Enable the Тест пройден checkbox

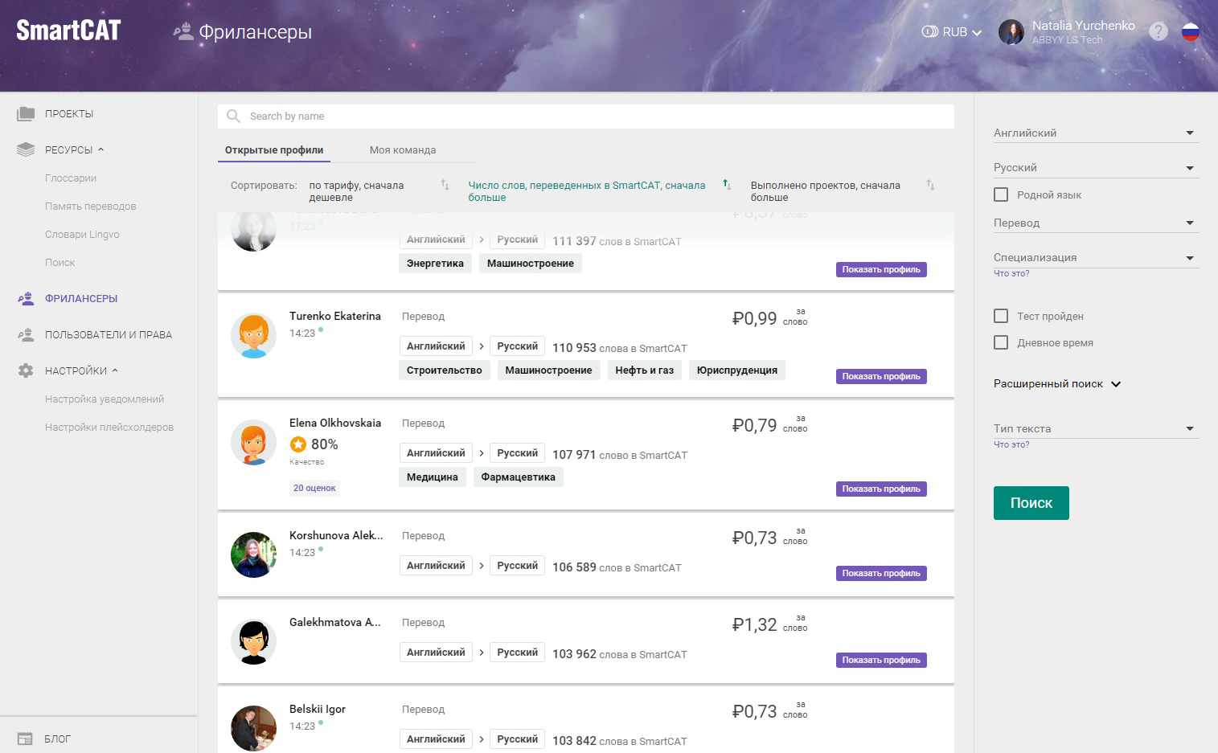coord(1001,316)
